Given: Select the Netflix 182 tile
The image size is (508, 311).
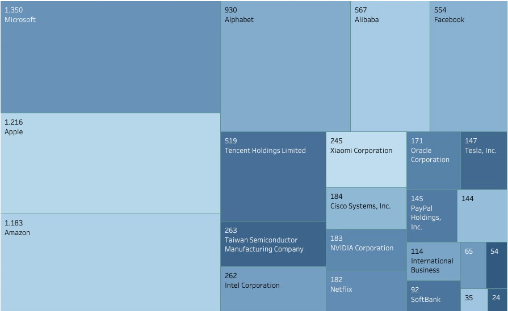Looking at the screenshot, I should 366,291.
